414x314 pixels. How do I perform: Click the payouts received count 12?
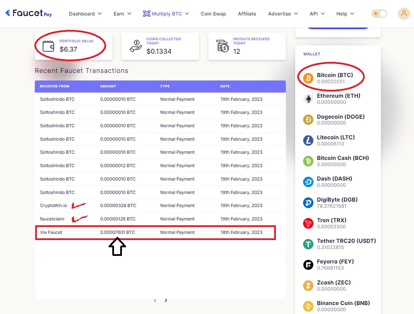237,52
